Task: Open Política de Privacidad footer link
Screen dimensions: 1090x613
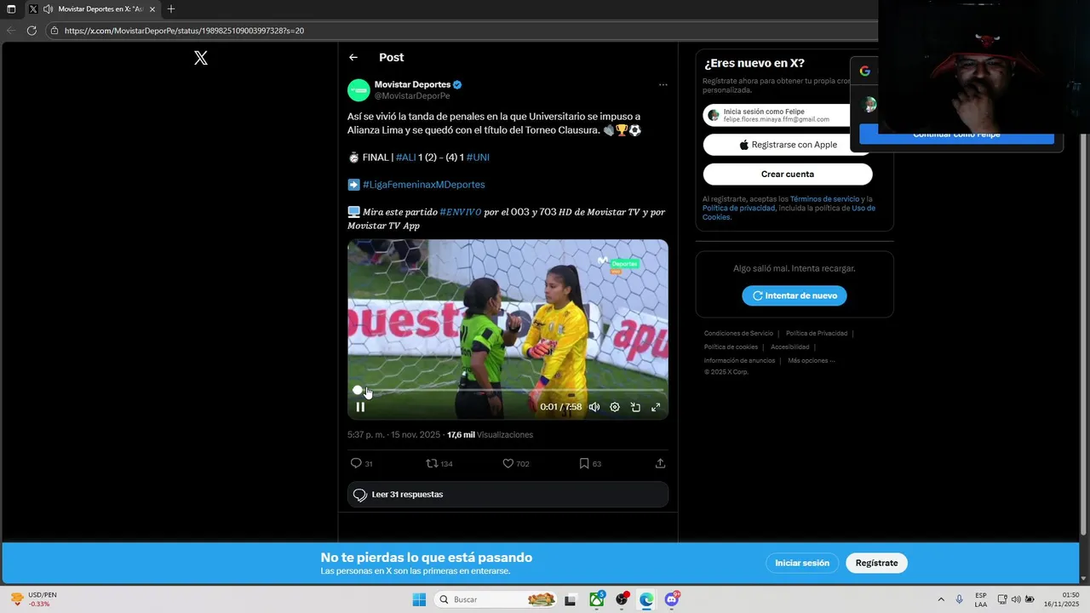Action: tap(817, 333)
